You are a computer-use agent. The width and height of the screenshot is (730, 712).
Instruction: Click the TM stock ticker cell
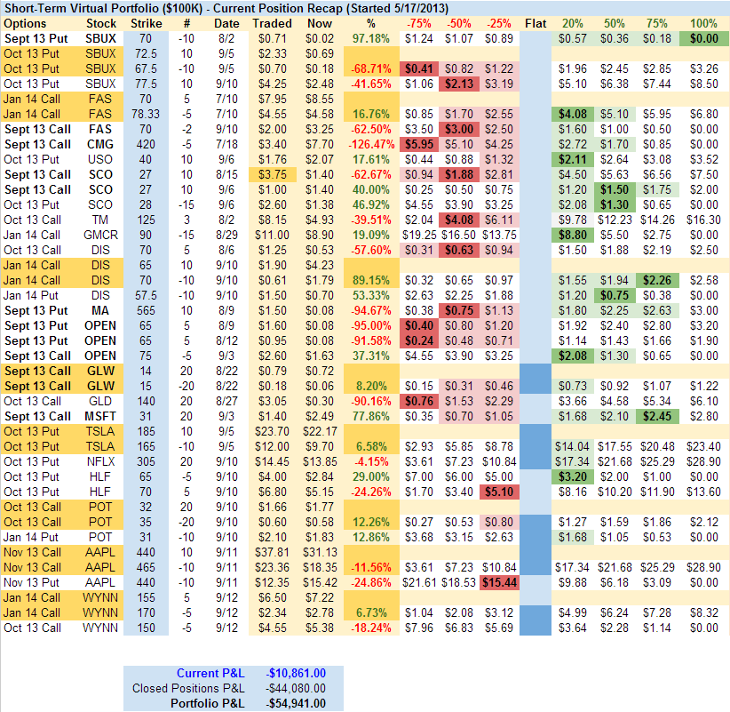point(101,220)
